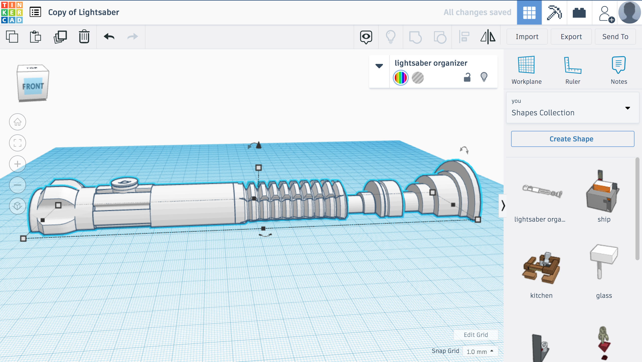The height and width of the screenshot is (362, 642).
Task: Invite collaborator via add-person icon
Action: click(x=606, y=14)
